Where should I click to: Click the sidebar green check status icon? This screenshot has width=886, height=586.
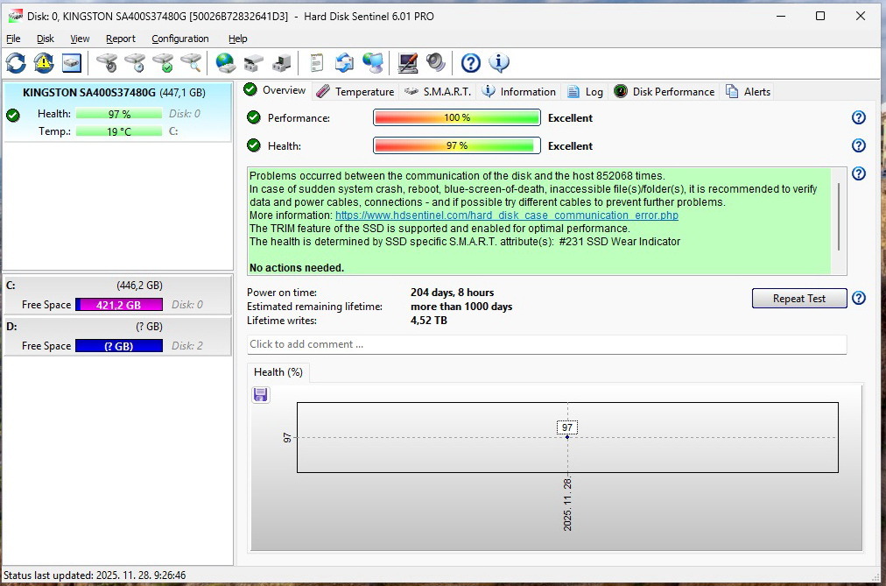tap(13, 116)
